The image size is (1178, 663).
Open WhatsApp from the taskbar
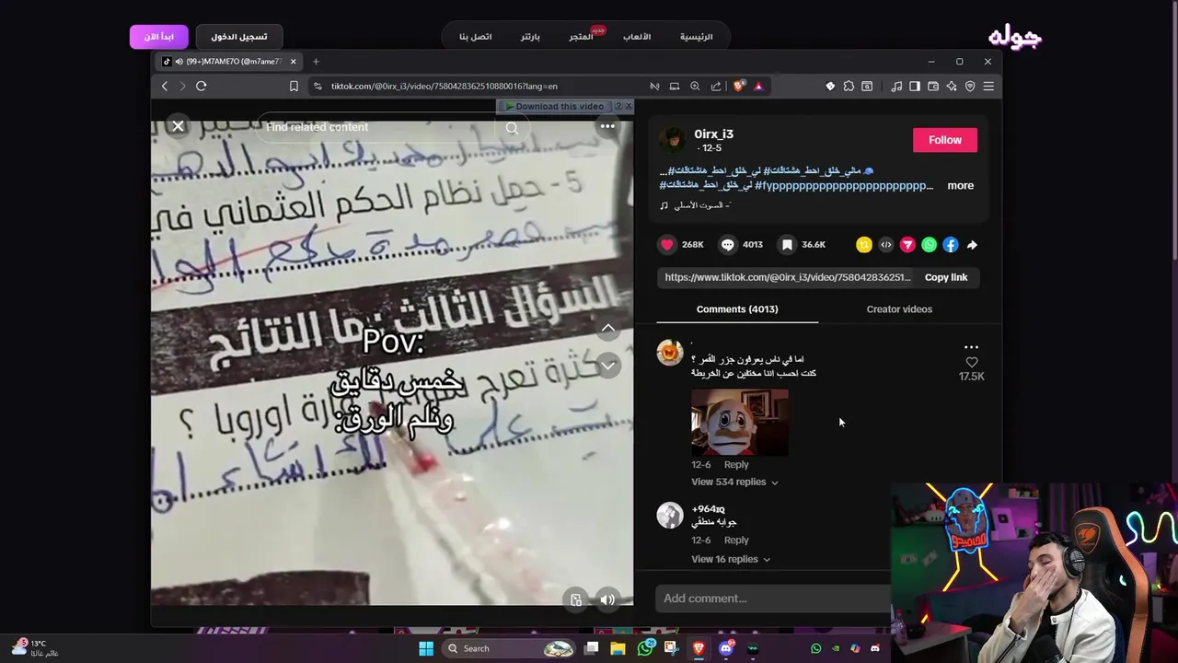coord(644,648)
